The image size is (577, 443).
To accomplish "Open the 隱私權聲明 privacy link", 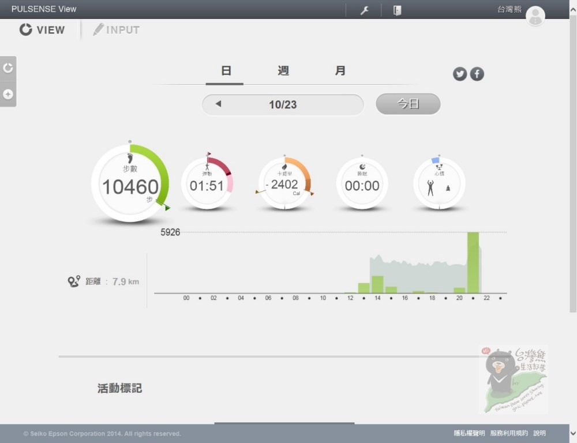I will pos(469,433).
